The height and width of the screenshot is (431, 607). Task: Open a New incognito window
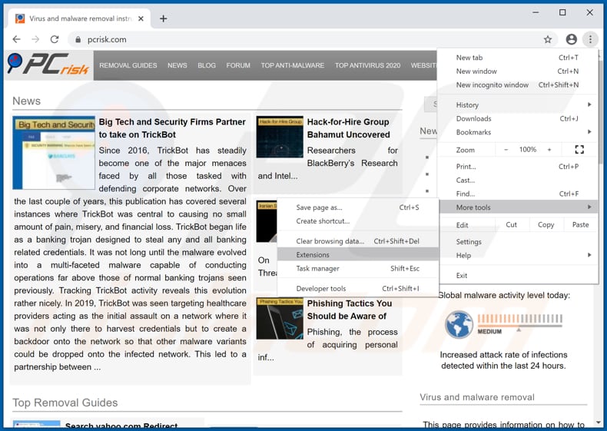coord(518,85)
